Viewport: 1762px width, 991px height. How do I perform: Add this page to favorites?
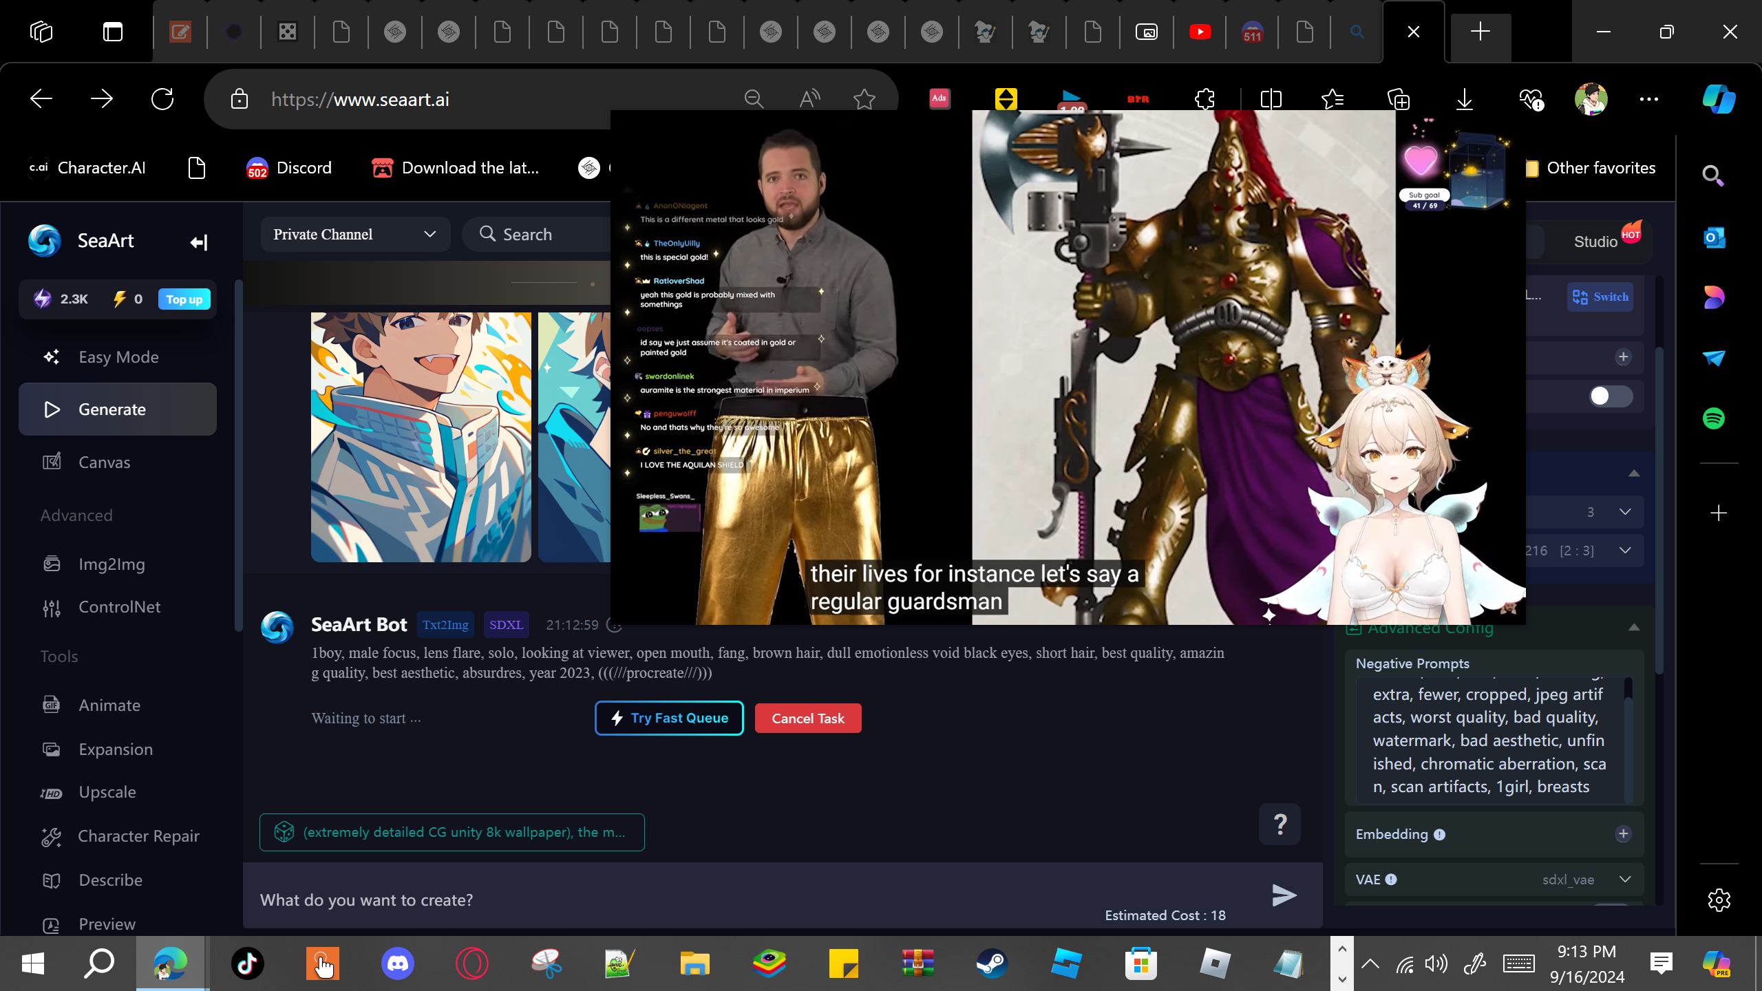(x=864, y=99)
